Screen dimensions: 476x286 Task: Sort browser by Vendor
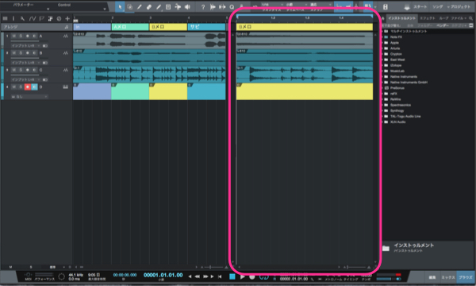pos(443,26)
